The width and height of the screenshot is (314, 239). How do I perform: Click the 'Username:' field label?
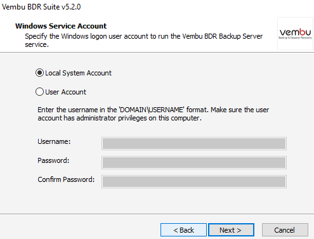pos(54,141)
